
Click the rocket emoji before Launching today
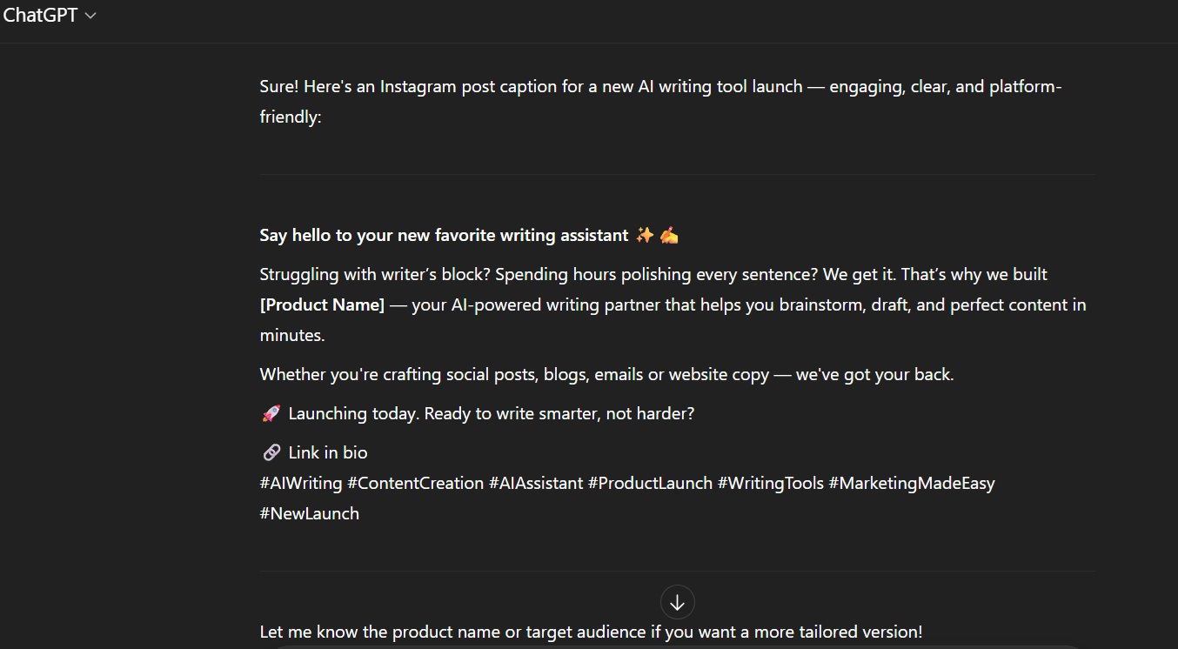(x=271, y=414)
